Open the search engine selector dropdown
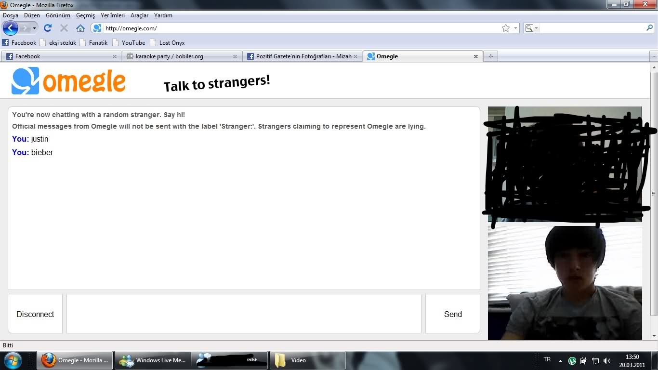Viewport: 658px width, 370px height. (532, 28)
